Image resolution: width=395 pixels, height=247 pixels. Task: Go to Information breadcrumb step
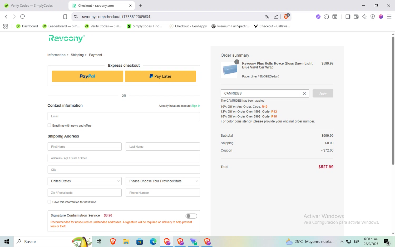coord(56,55)
